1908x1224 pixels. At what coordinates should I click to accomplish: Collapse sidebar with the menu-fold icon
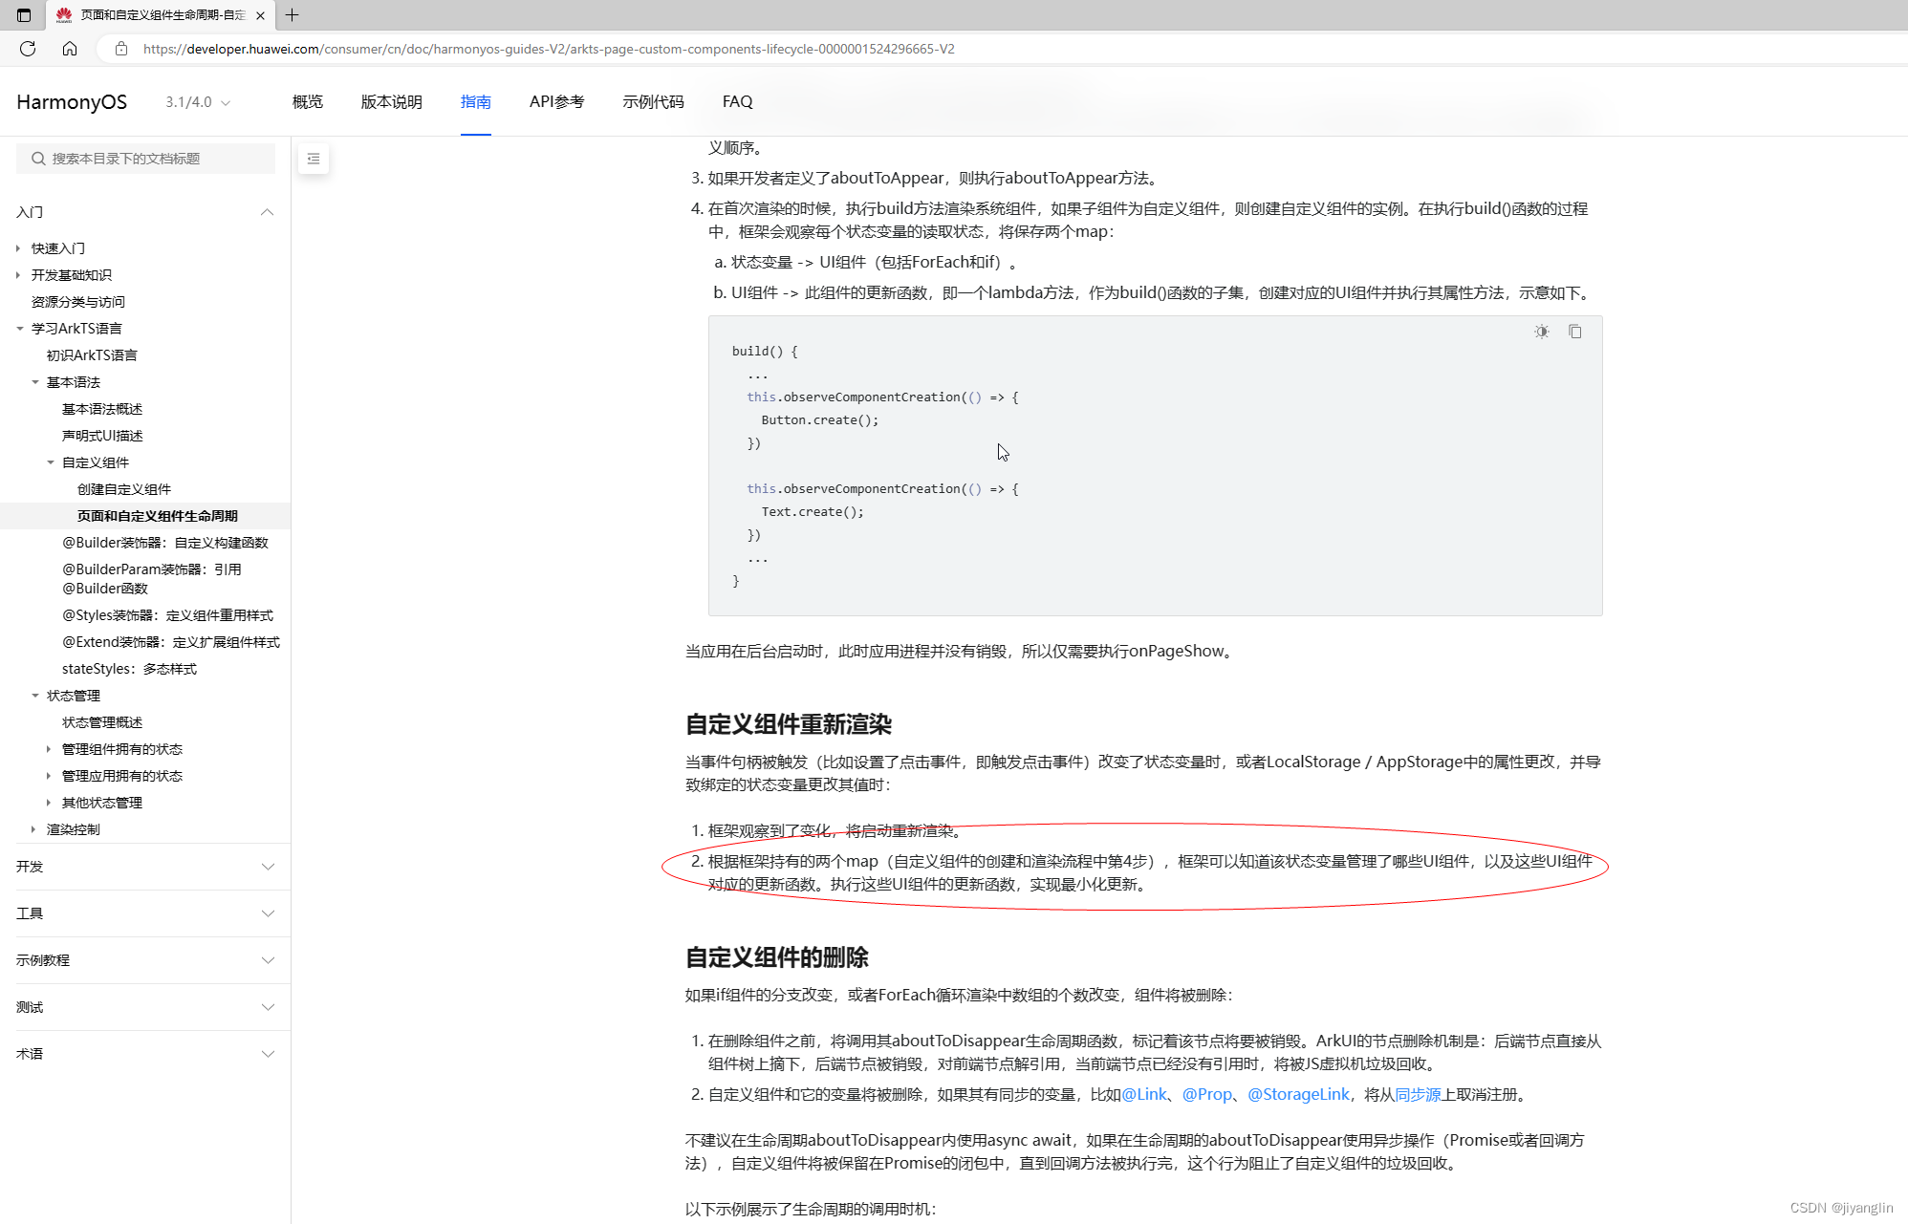click(314, 159)
